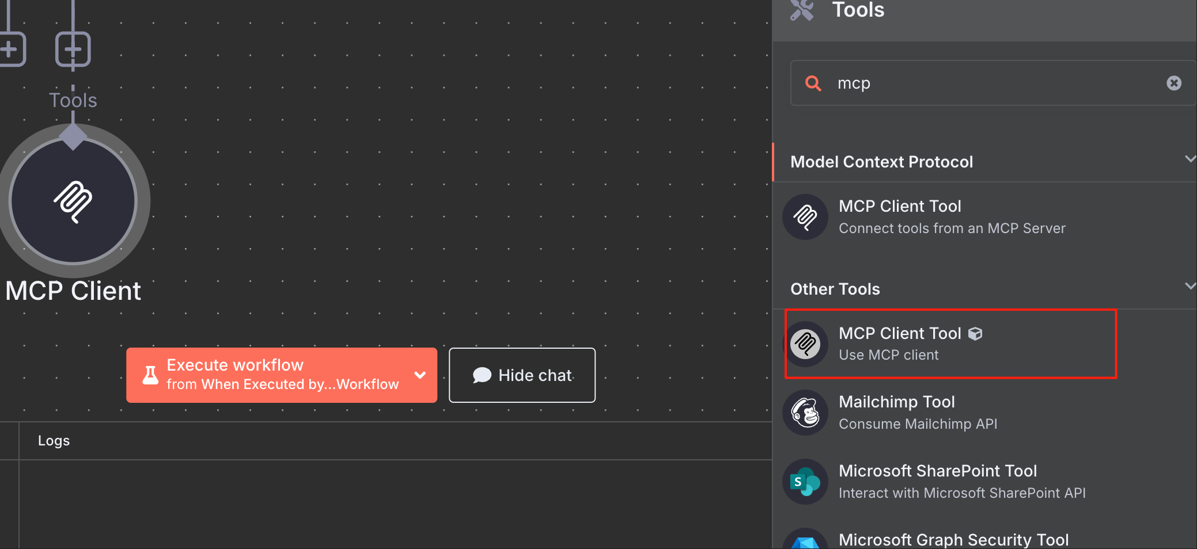Screen dimensions: 1197x549
Task: Click the flask icon in Execute workflow button
Action: tap(150, 375)
